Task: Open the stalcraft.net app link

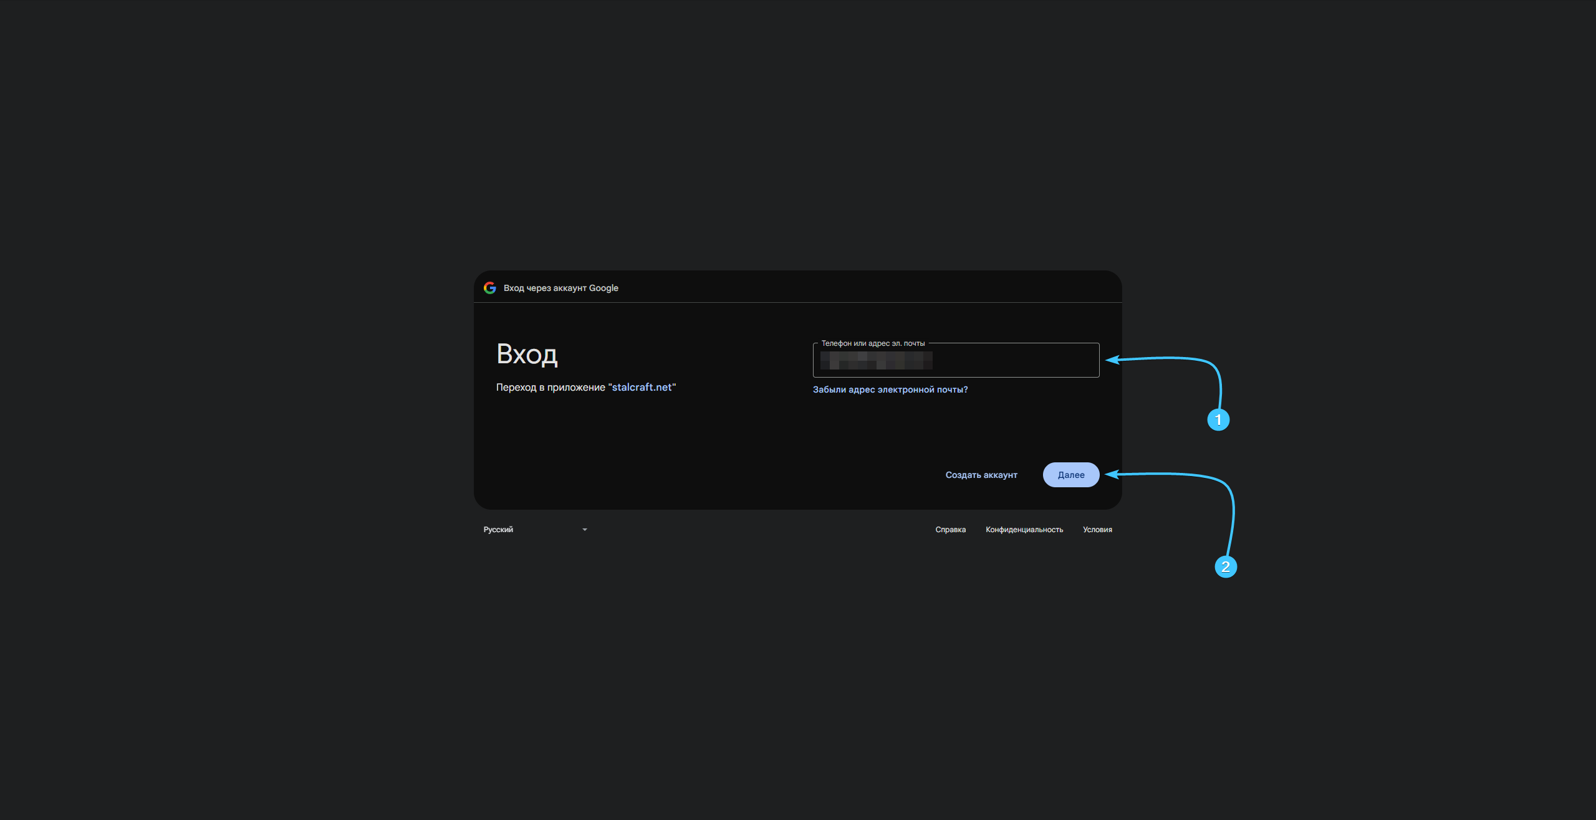Action: tap(642, 387)
